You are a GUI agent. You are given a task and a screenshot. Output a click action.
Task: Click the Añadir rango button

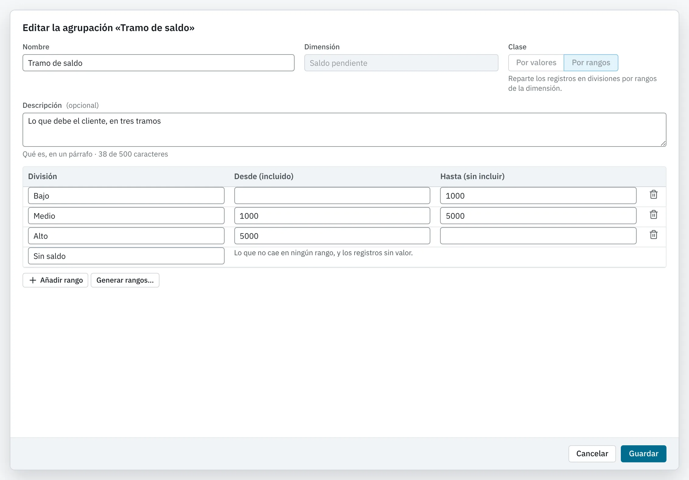pyautogui.click(x=55, y=280)
